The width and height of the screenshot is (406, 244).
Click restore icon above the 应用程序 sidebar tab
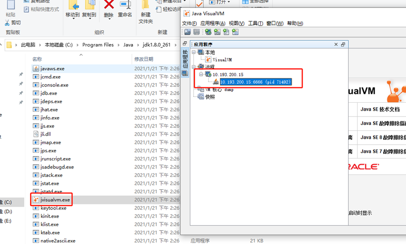185,43
